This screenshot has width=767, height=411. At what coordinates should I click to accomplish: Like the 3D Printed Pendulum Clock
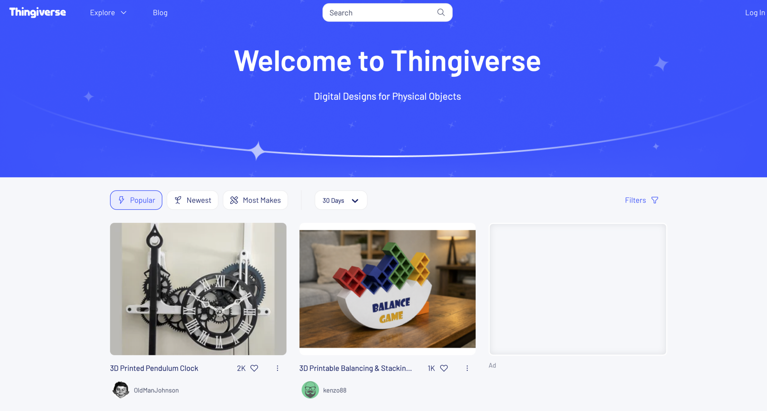click(x=254, y=368)
